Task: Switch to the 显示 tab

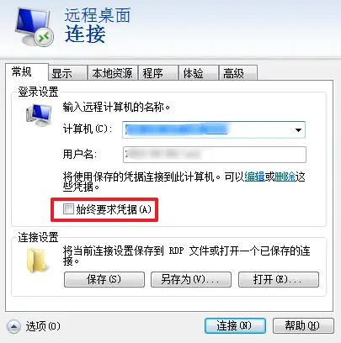Action: (x=67, y=73)
